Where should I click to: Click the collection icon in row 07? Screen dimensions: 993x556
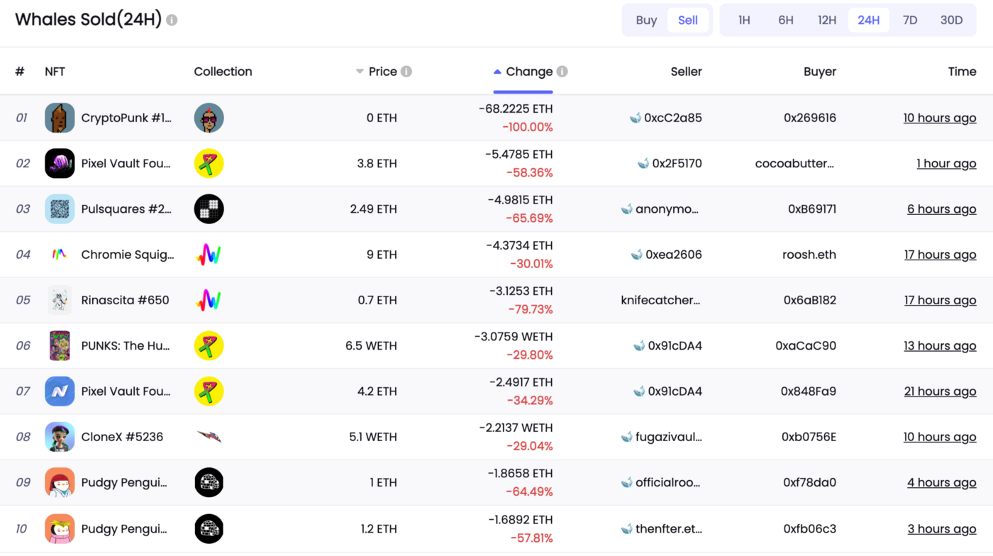click(x=209, y=391)
